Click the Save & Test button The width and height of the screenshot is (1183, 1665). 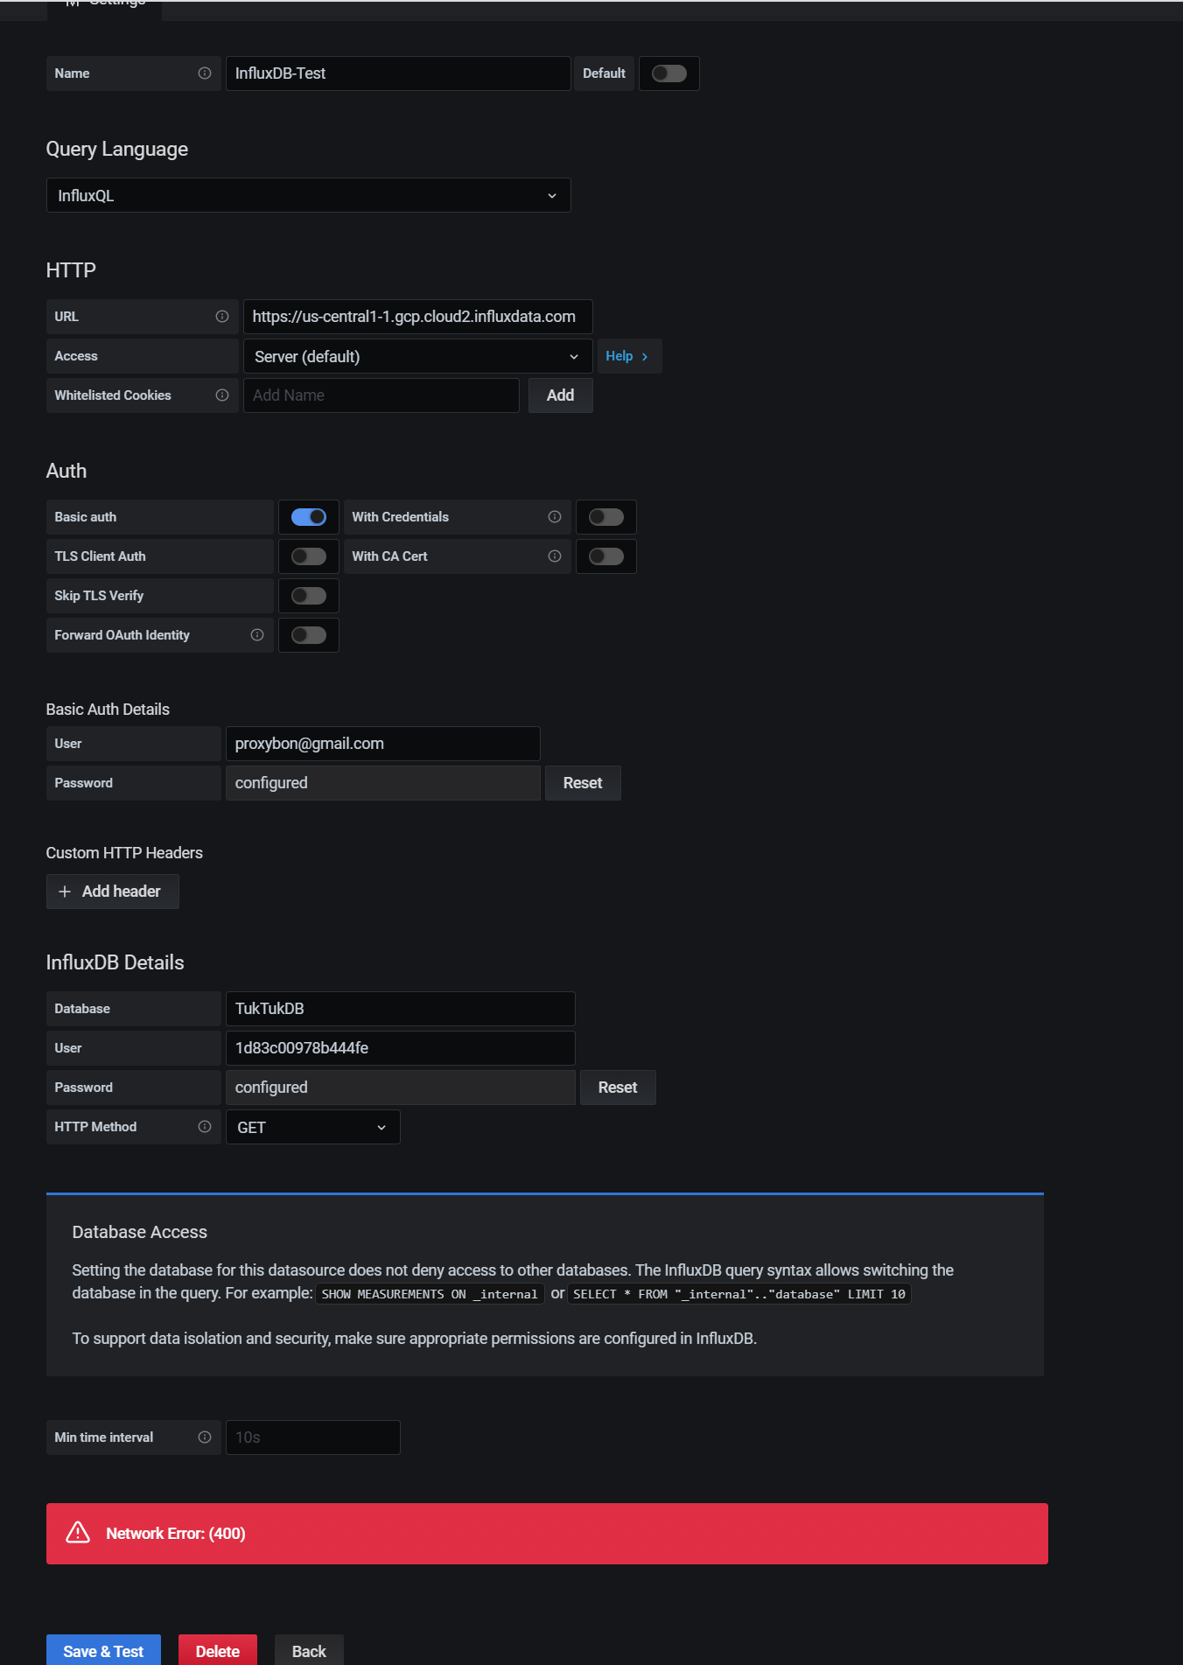103,1651
